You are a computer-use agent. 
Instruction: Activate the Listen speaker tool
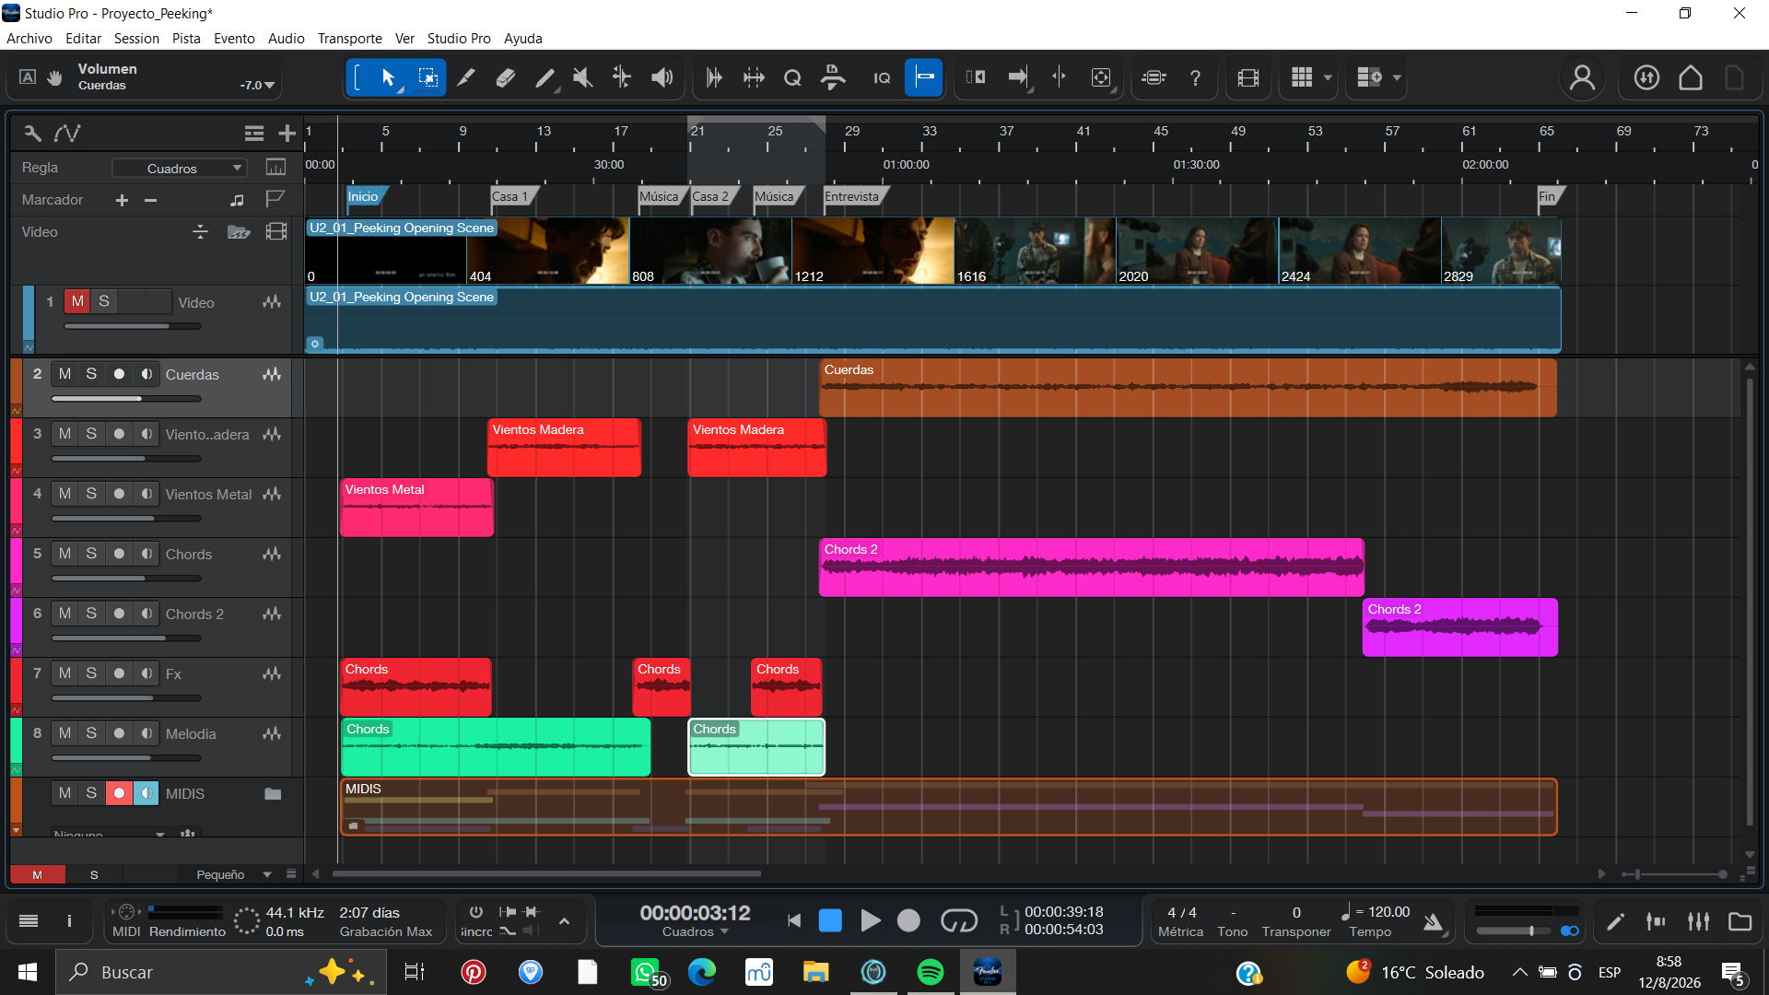[x=662, y=78]
